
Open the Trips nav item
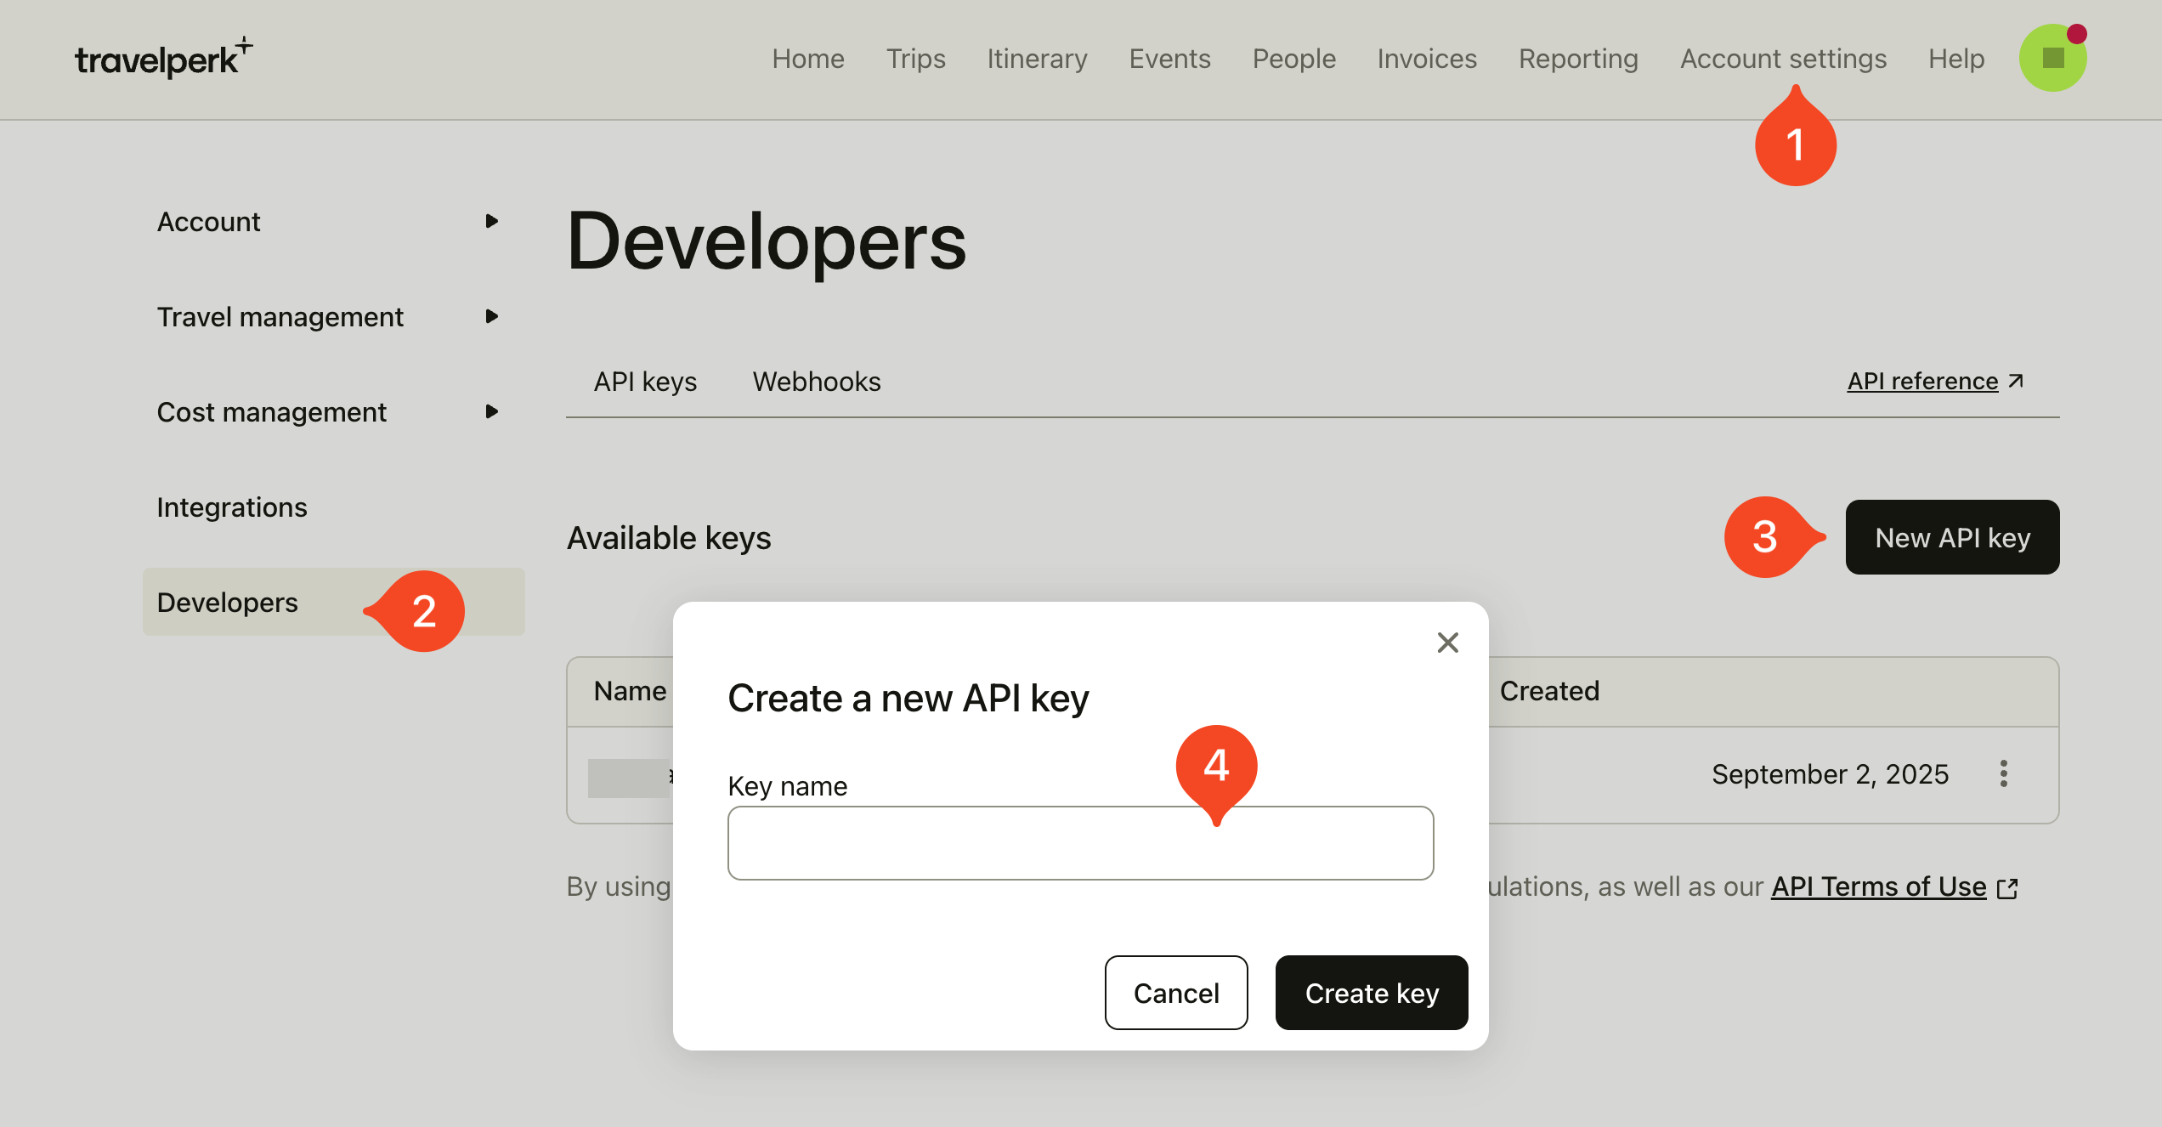pyautogui.click(x=915, y=59)
